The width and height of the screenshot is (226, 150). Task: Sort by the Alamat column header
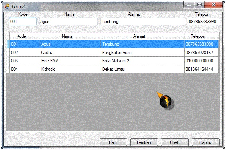(142, 36)
